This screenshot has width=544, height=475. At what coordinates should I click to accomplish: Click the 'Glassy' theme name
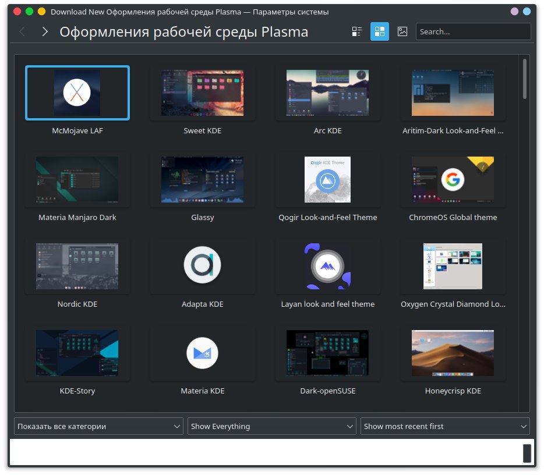point(203,217)
